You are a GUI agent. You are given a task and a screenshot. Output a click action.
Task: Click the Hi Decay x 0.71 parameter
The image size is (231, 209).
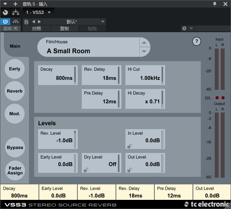pos(145,99)
